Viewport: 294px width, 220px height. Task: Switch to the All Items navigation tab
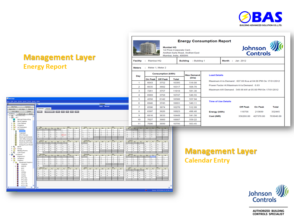(12, 114)
